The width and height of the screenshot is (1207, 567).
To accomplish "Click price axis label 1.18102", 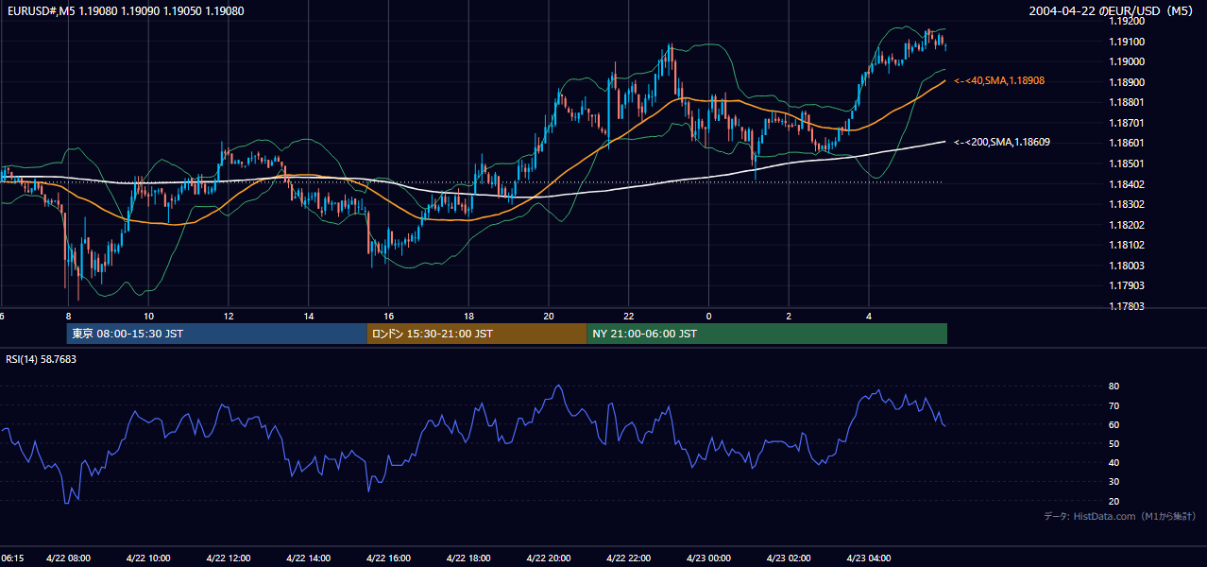I will tap(1127, 245).
